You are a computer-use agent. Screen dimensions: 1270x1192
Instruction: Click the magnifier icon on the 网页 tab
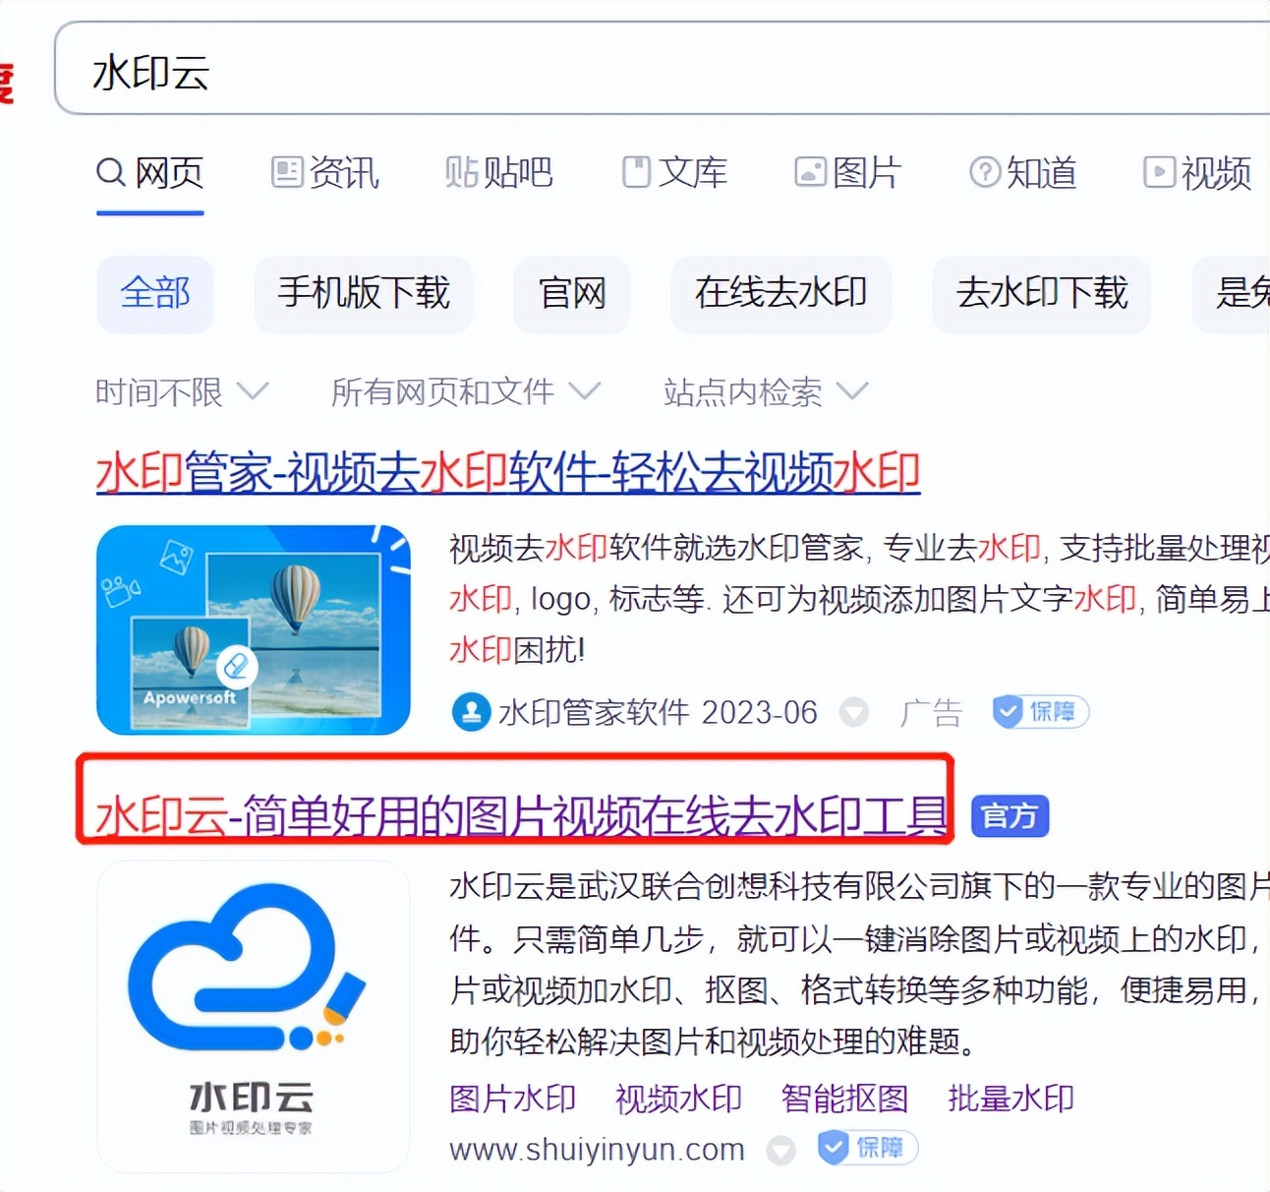click(x=110, y=172)
